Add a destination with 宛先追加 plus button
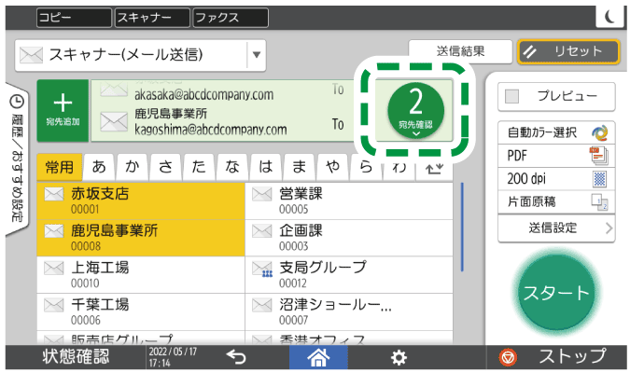630x373 pixels. (x=63, y=110)
